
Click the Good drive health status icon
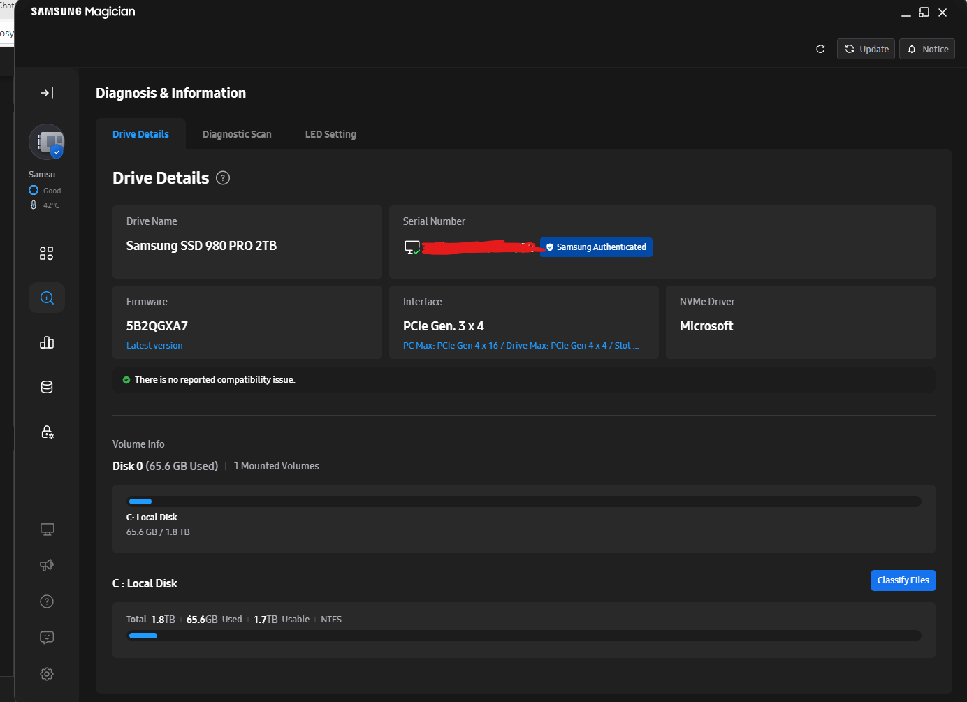pos(34,190)
